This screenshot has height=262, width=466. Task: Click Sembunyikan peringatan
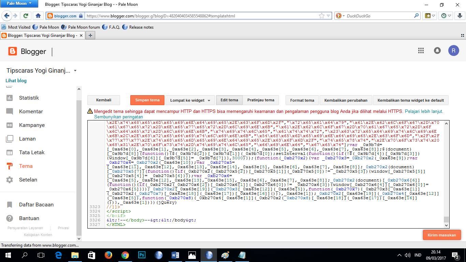(x=119, y=117)
